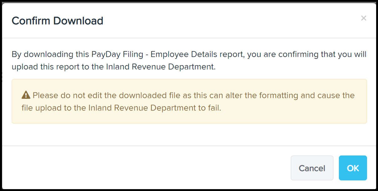Click the words 'By downloading this'
Screen dimensions: 378x191
[x=50, y=55]
